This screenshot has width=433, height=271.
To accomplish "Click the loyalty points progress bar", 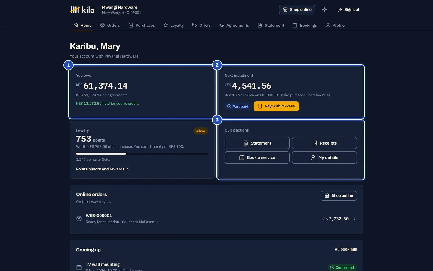I will 142,154.
